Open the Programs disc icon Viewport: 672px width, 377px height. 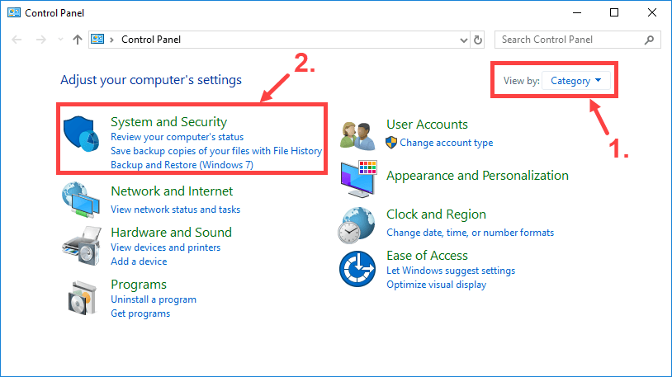click(x=83, y=299)
